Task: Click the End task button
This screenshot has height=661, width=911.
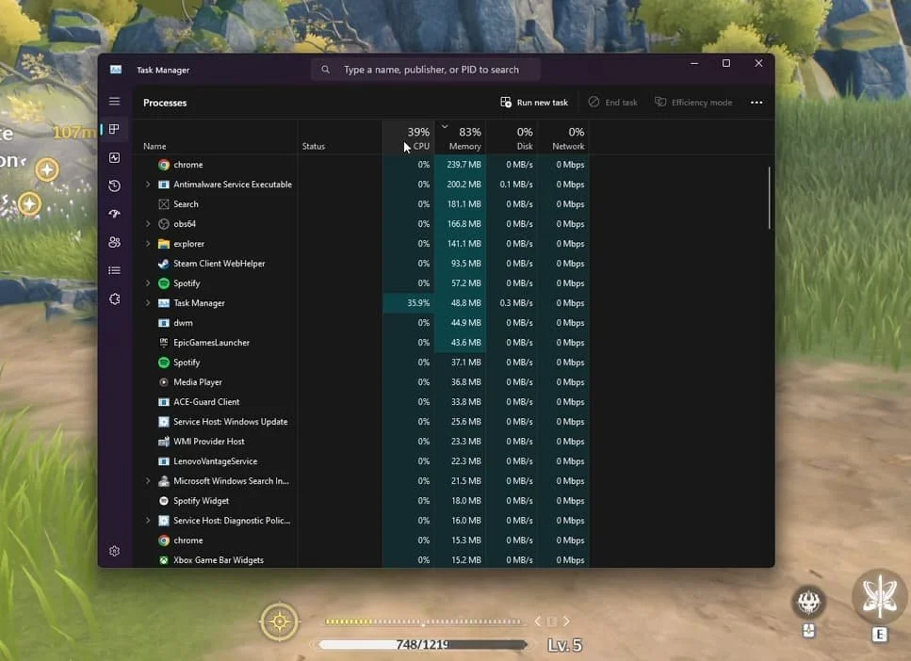Action: [x=613, y=103]
